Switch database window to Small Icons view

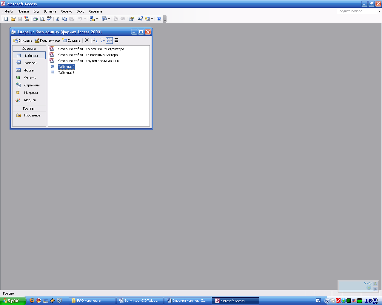(x=102, y=40)
